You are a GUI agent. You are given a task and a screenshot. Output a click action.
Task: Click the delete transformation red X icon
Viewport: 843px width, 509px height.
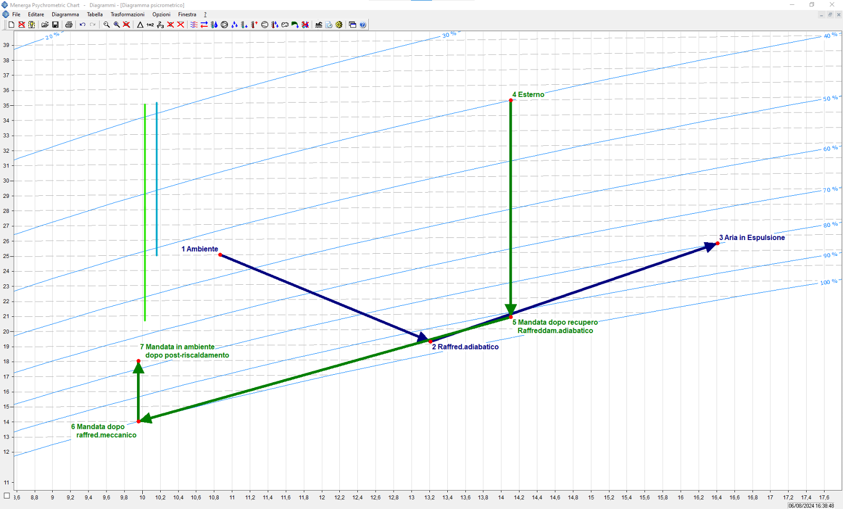tap(181, 25)
